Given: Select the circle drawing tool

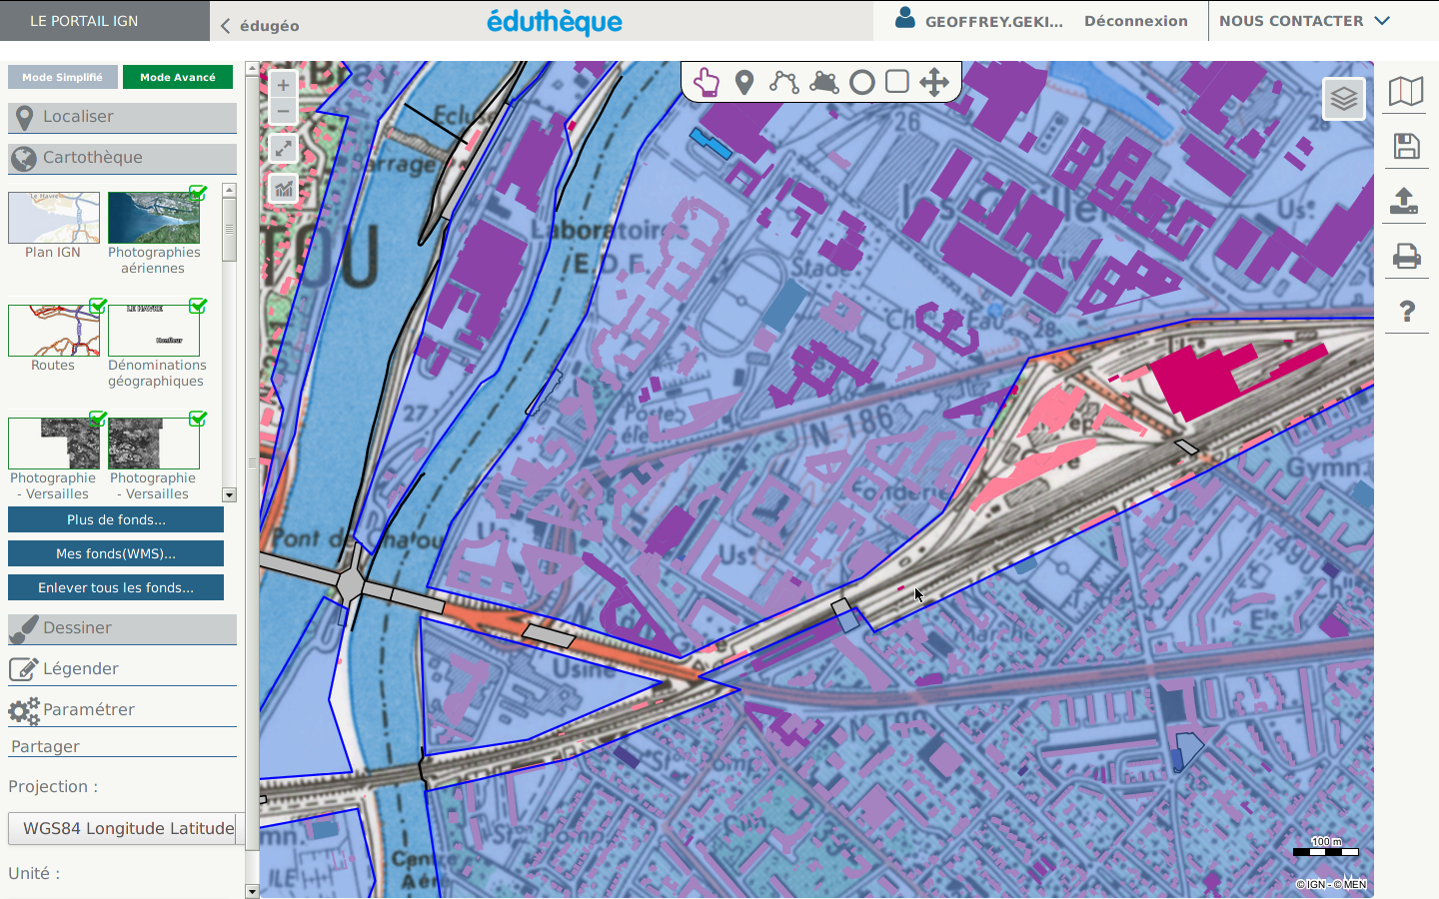Looking at the screenshot, I should pos(861,82).
